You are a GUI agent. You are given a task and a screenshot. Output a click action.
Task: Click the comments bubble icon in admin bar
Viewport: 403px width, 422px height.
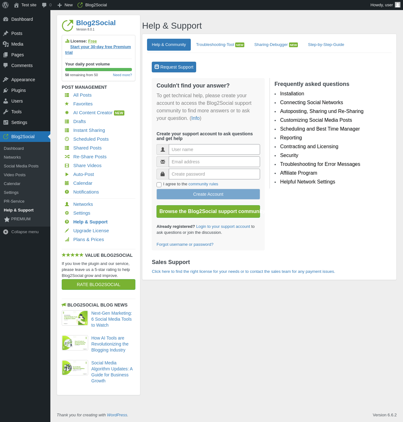(x=44, y=5)
